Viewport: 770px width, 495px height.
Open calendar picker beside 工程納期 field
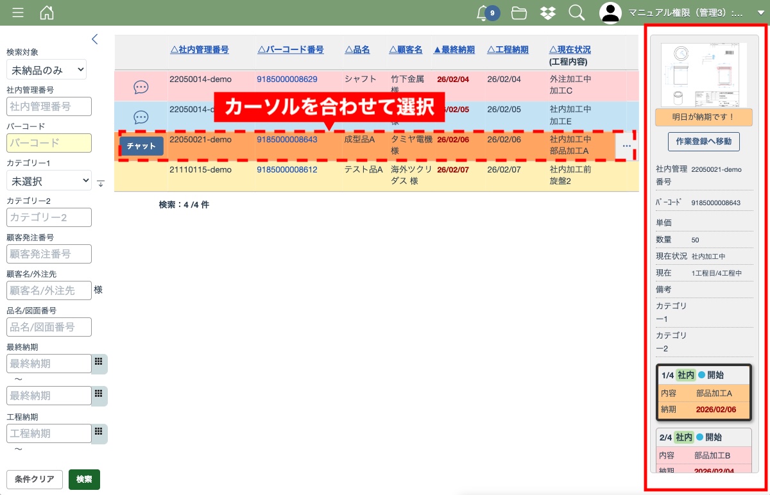pyautogui.click(x=99, y=432)
